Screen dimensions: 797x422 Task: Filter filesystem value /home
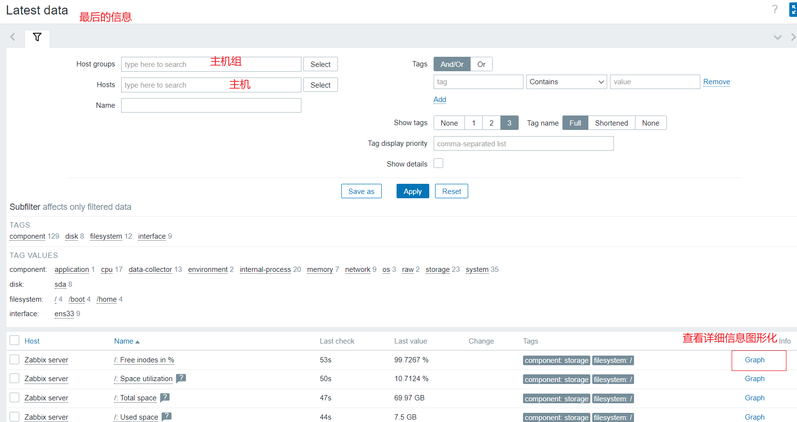point(107,299)
